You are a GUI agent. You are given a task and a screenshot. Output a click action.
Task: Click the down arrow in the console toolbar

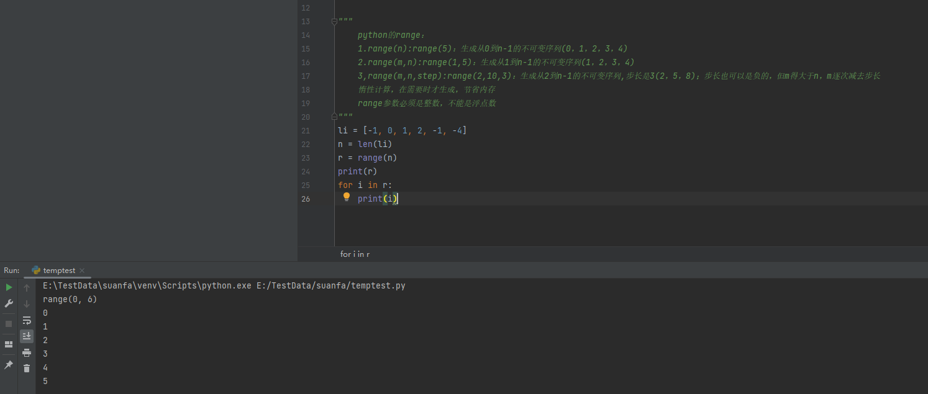click(x=26, y=304)
